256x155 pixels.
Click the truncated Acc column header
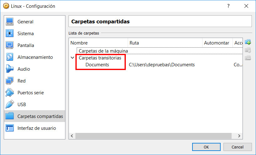pyautogui.click(x=238, y=43)
